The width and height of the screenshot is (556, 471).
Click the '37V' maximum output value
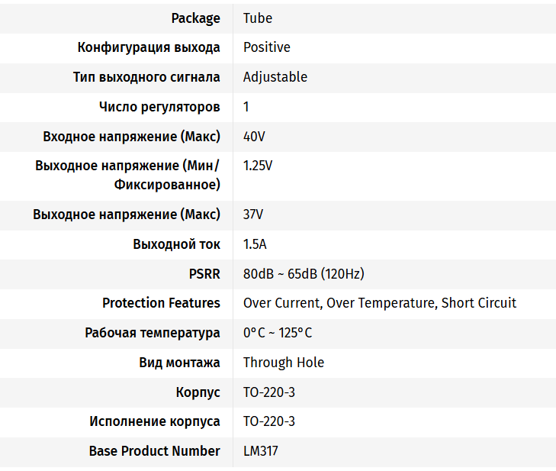click(253, 215)
